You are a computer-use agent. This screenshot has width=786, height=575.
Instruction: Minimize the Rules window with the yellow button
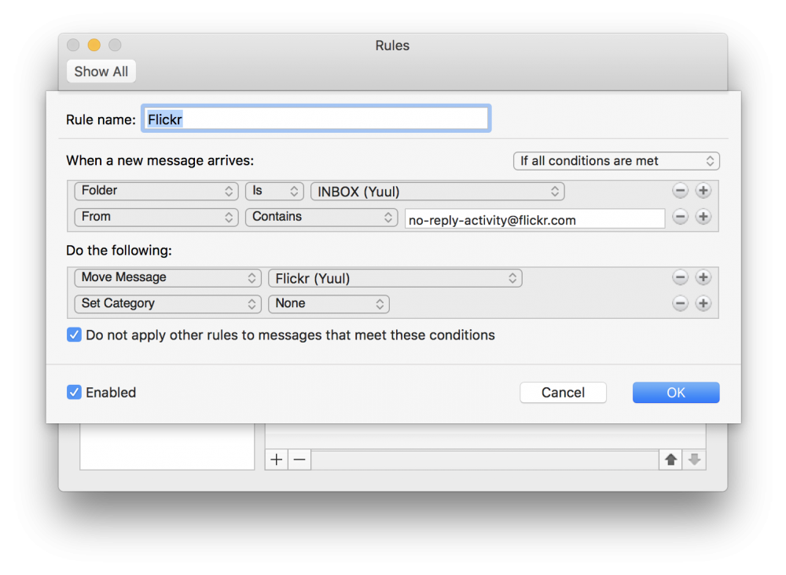[94, 45]
